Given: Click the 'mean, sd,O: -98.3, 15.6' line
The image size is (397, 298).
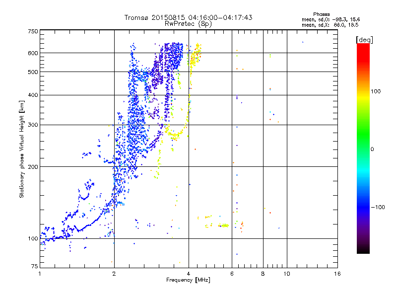Looking at the screenshot, I should coord(331,19).
